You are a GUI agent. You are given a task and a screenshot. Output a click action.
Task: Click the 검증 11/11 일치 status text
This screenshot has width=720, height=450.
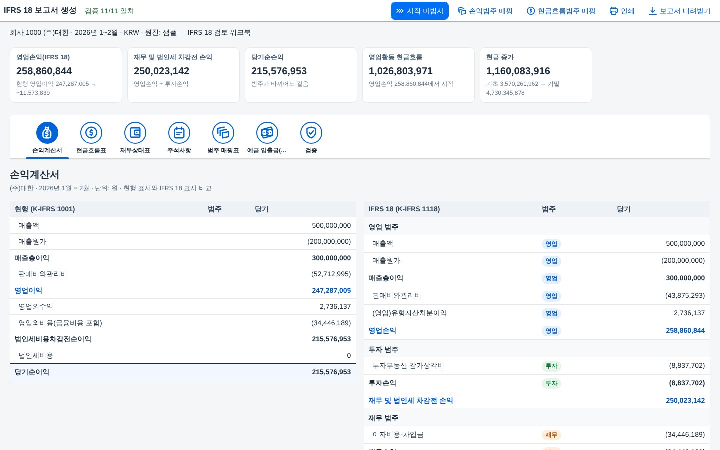pyautogui.click(x=109, y=11)
